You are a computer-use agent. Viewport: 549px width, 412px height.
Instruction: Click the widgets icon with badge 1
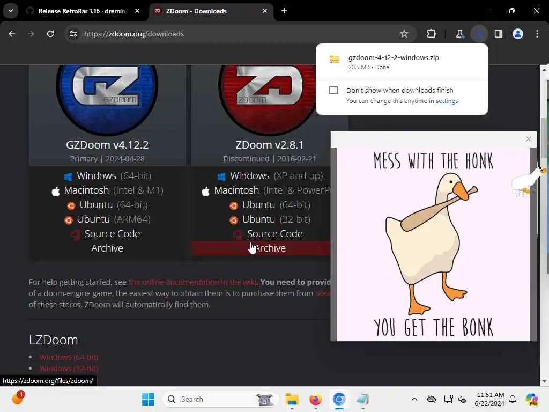18,399
